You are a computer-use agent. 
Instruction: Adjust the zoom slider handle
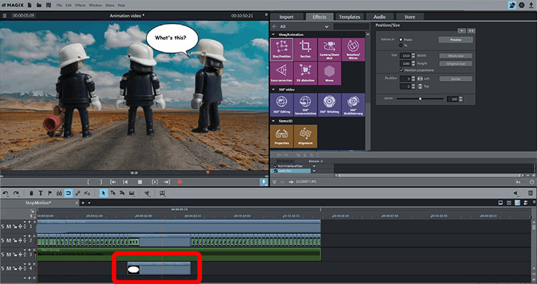pos(421,99)
